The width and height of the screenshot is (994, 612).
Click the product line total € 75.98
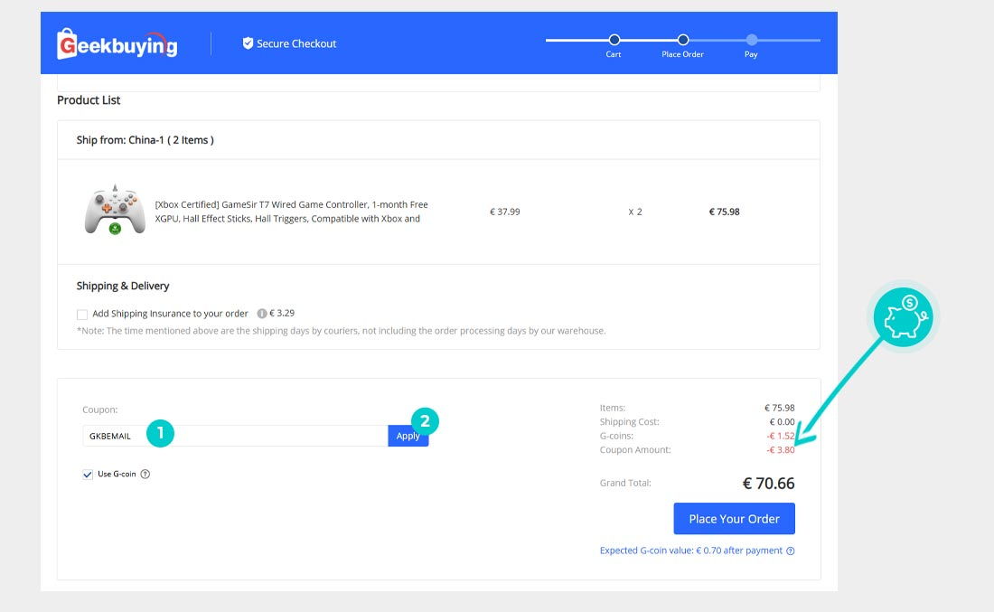(x=725, y=212)
